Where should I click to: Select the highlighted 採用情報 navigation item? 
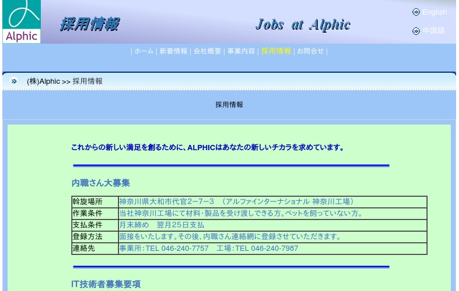pos(276,51)
